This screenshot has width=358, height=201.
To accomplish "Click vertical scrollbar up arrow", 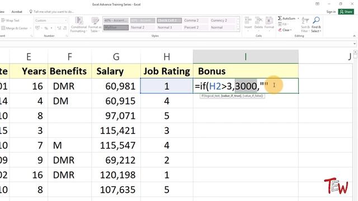I will point(356,52).
